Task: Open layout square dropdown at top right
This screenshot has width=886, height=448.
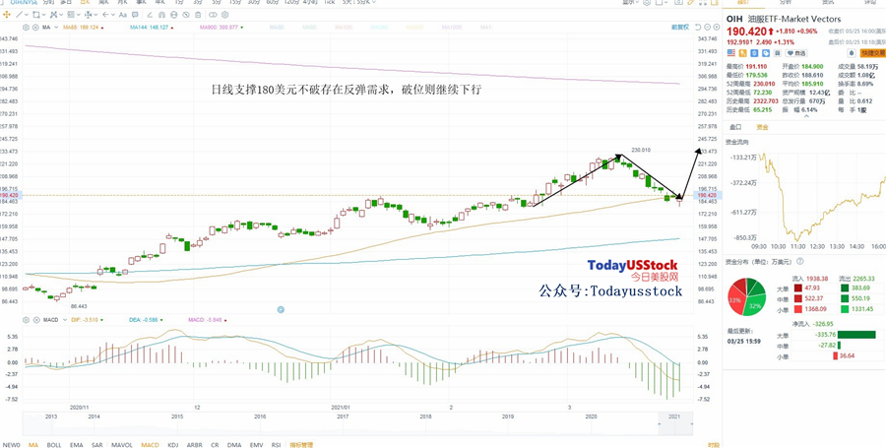Action: click(662, 2)
